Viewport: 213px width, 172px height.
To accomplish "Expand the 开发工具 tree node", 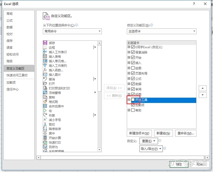I will tap(129, 99).
